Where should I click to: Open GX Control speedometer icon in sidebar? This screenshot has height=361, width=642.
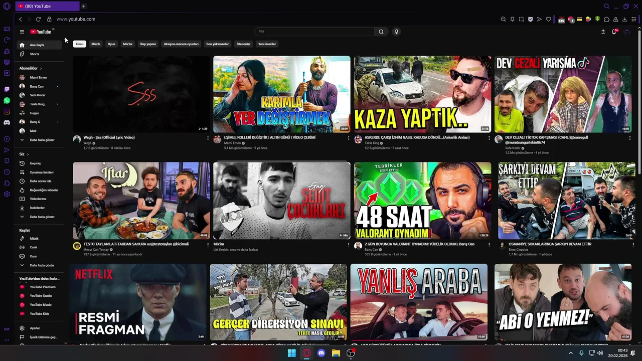[x=7, y=40]
